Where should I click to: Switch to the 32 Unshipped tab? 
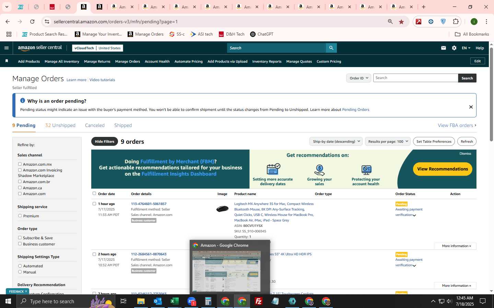(60, 125)
